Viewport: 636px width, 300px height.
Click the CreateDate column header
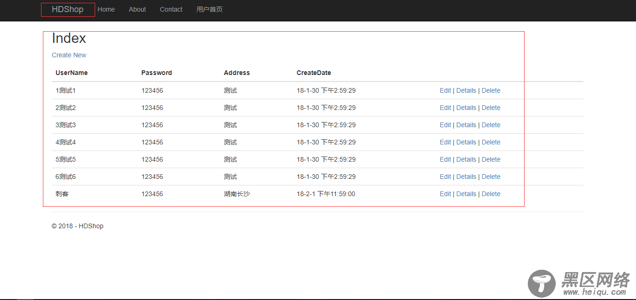pos(314,73)
